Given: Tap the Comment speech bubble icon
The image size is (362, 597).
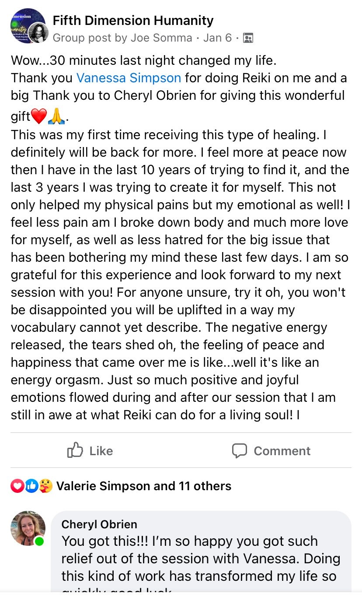Looking at the screenshot, I should point(239,450).
